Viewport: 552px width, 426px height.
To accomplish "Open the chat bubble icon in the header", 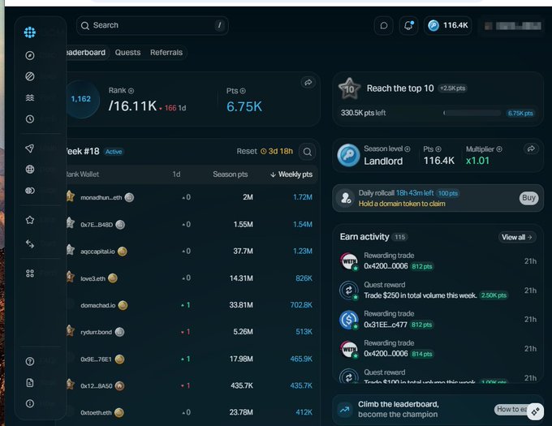I will (384, 25).
